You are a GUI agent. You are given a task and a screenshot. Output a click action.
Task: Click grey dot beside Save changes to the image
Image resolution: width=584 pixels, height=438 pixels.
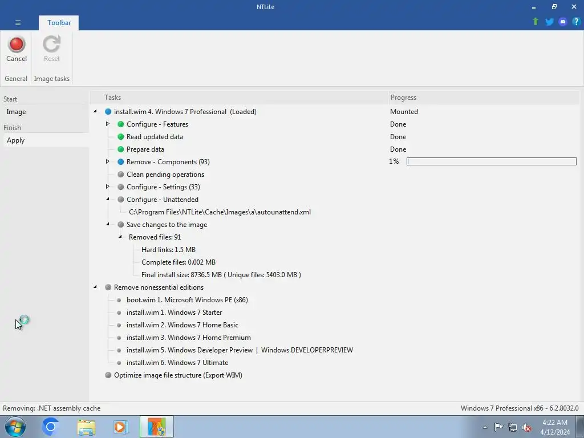coord(121,225)
